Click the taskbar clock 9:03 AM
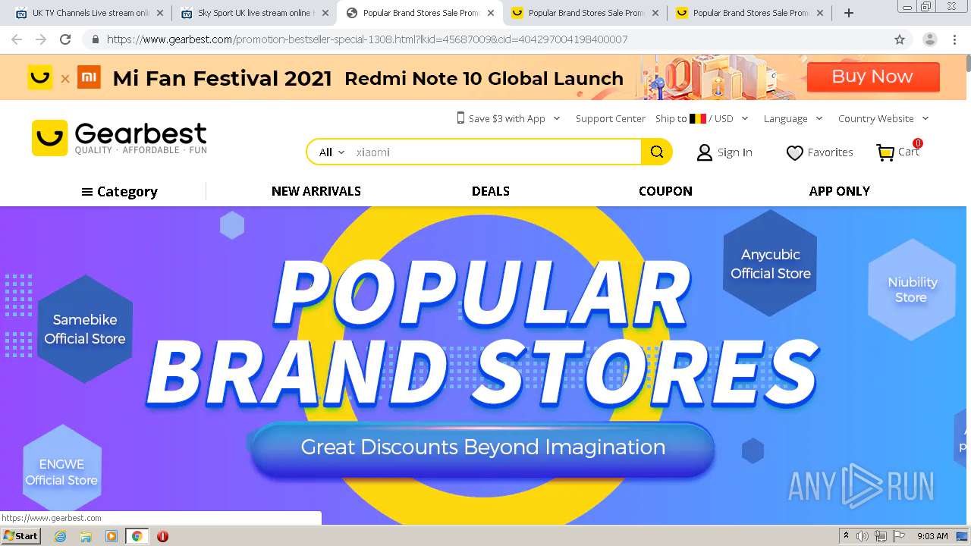971x546 pixels. pyautogui.click(x=932, y=536)
